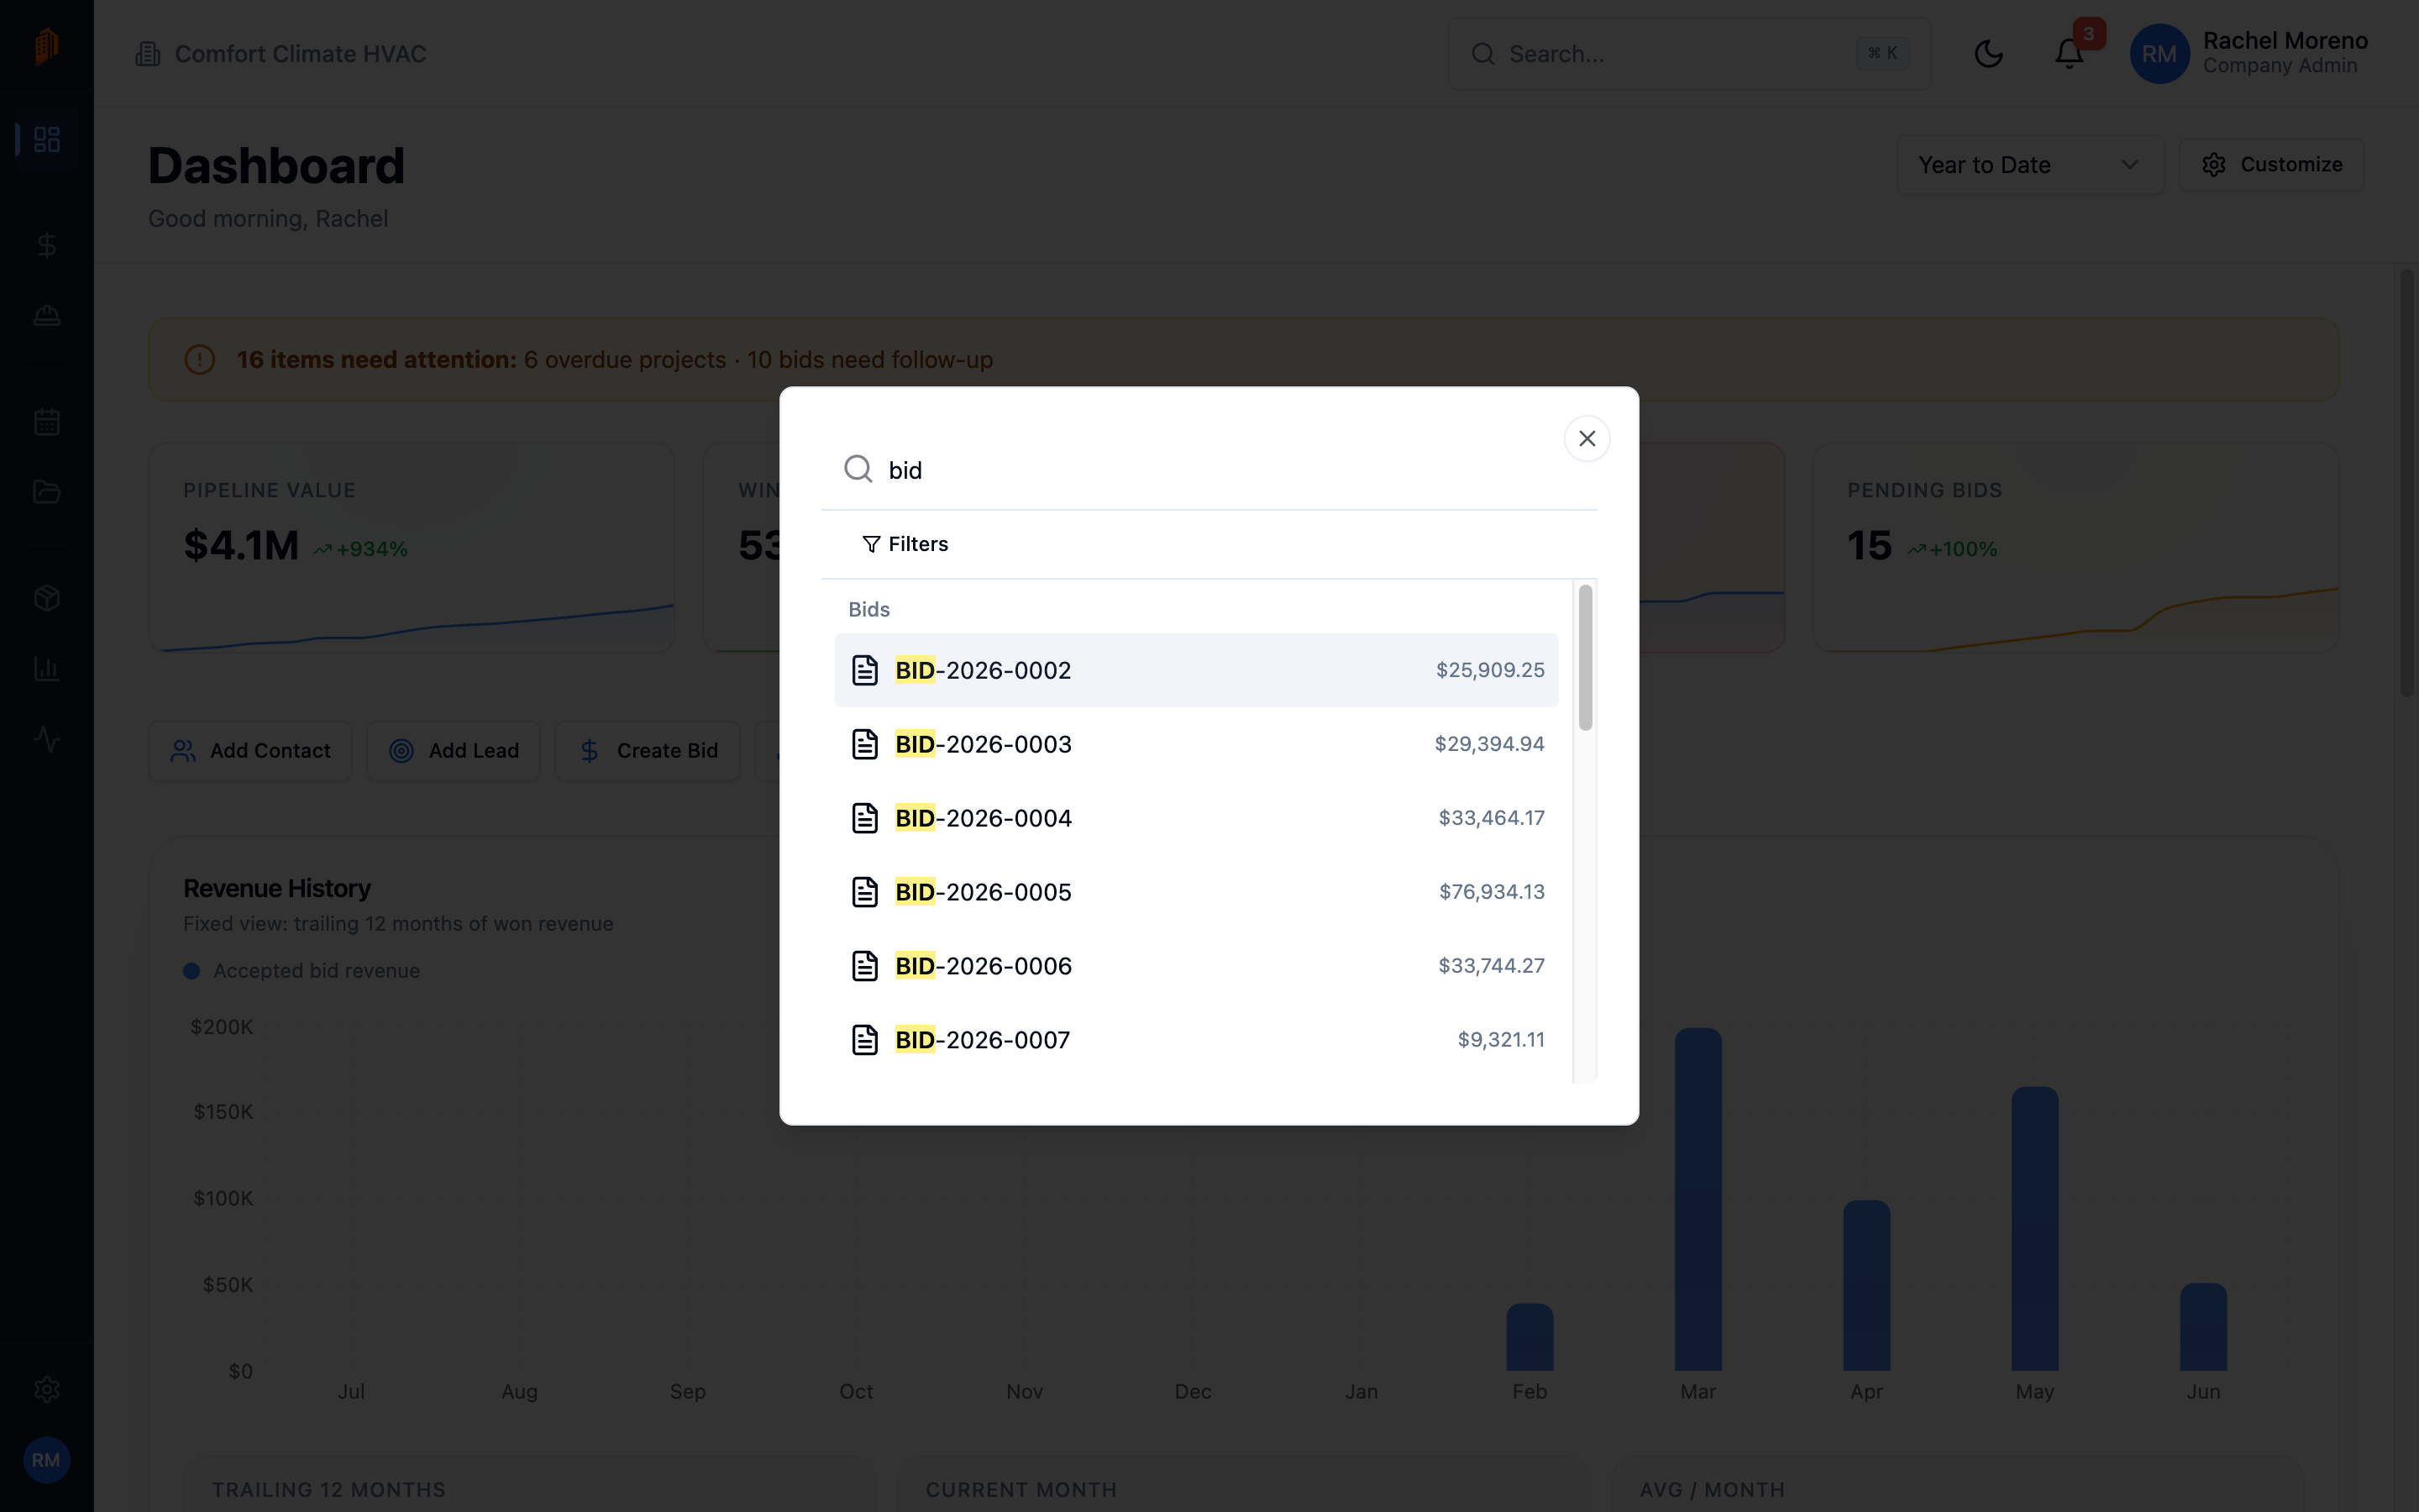Open the package box sidebar icon
Viewport: 2419px width, 1512px height.
click(47, 598)
